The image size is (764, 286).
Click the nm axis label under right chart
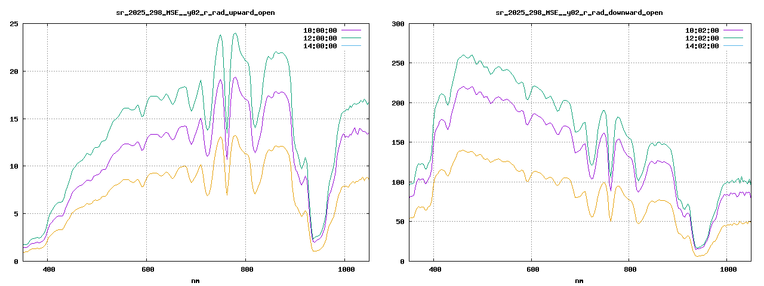pyautogui.click(x=579, y=281)
